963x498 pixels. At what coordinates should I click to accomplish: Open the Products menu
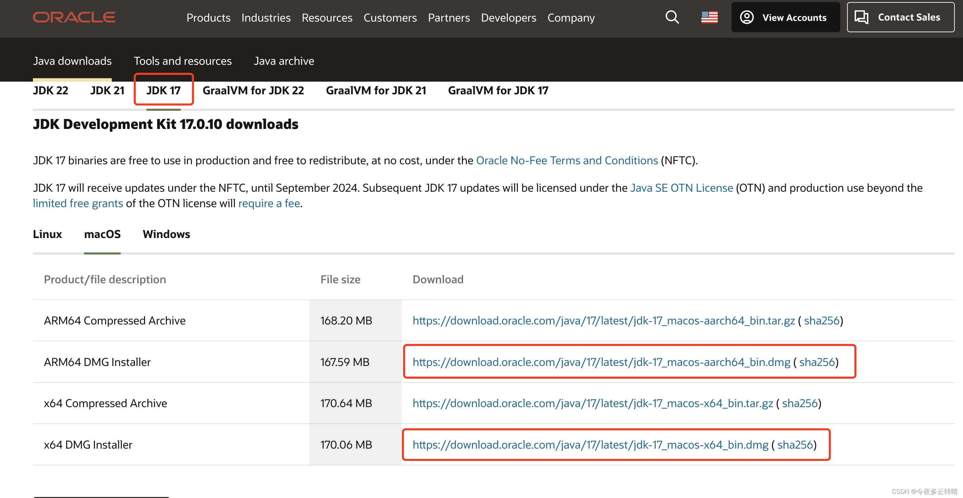coord(208,17)
